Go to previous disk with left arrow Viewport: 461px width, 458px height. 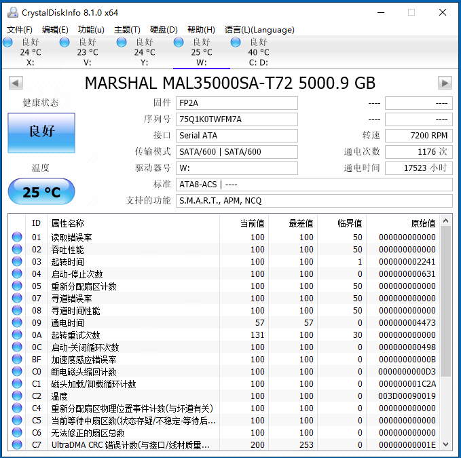(16, 83)
